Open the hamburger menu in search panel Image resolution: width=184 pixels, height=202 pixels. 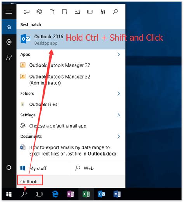9,12
